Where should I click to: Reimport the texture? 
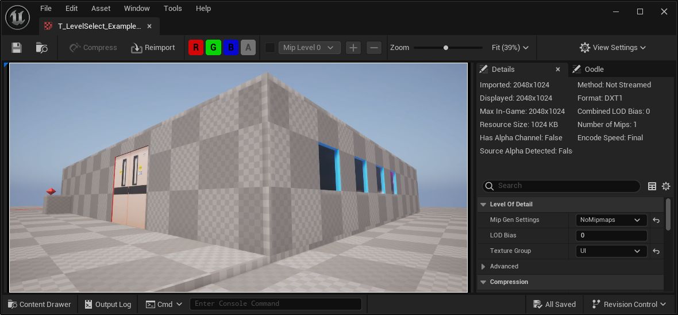pos(153,48)
